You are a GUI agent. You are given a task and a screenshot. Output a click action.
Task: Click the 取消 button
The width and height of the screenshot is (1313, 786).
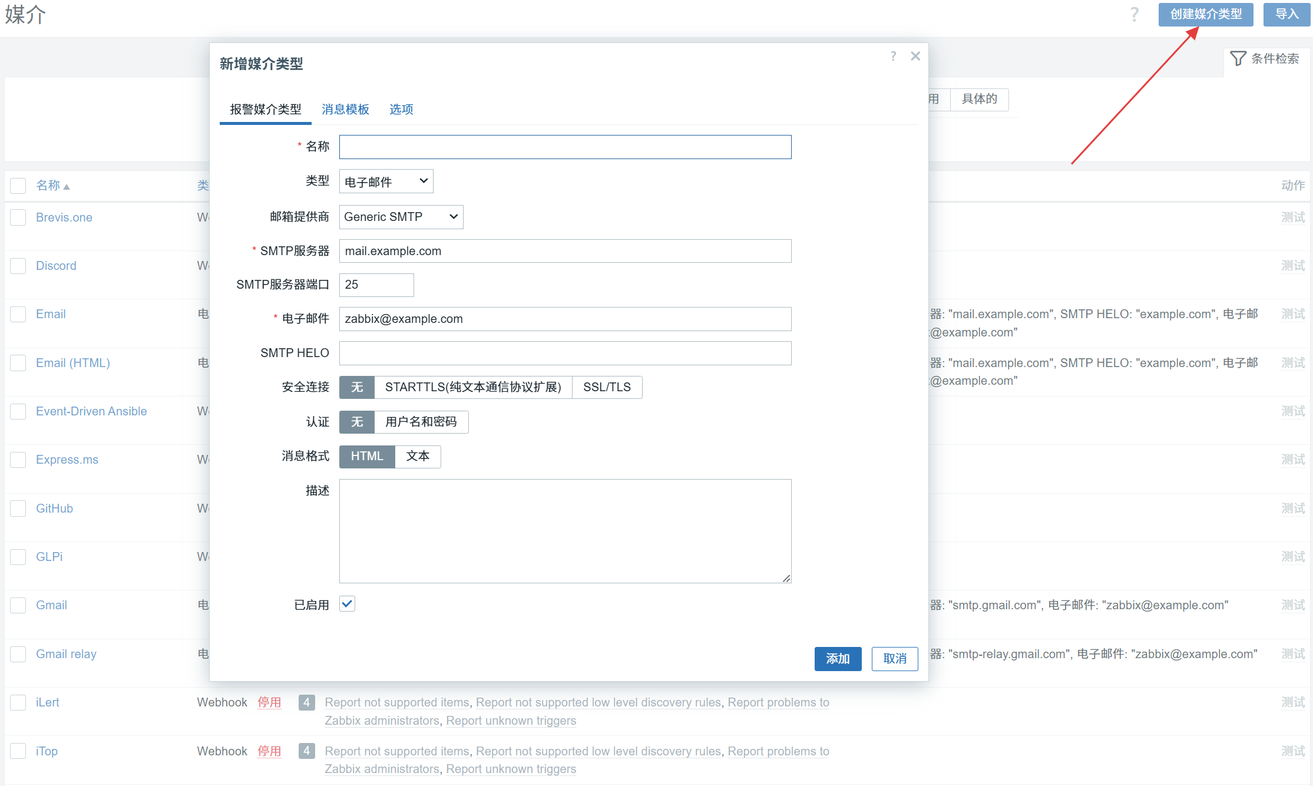(x=895, y=659)
